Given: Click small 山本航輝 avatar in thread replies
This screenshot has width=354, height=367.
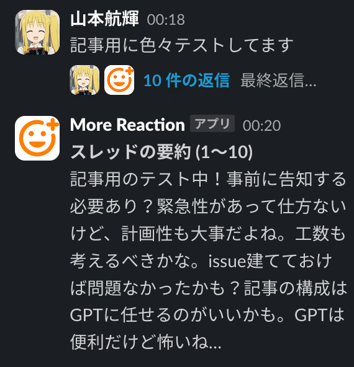Looking at the screenshot, I should pos(84,80).
